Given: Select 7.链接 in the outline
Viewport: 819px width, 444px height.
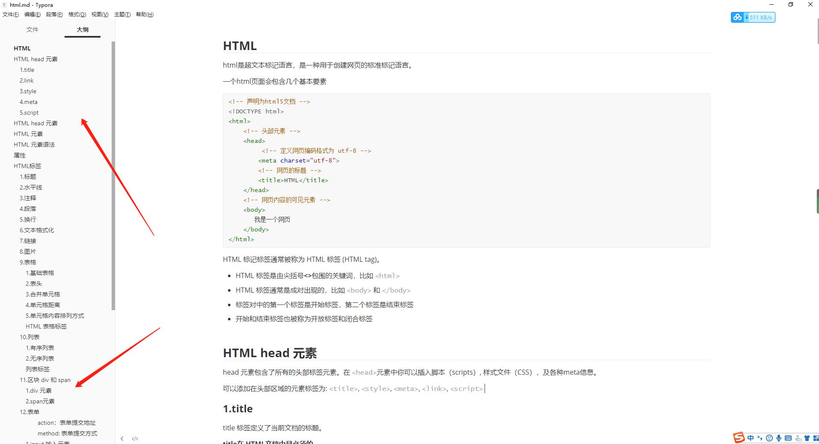Looking at the screenshot, I should point(28,241).
